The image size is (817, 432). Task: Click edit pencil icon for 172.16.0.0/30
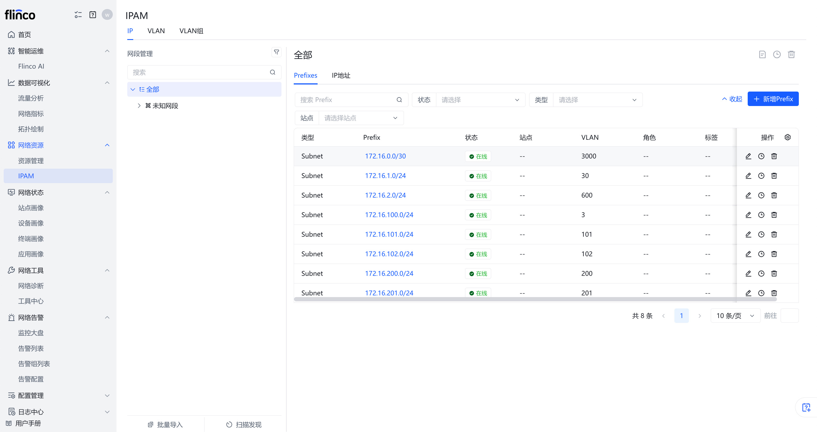748,156
